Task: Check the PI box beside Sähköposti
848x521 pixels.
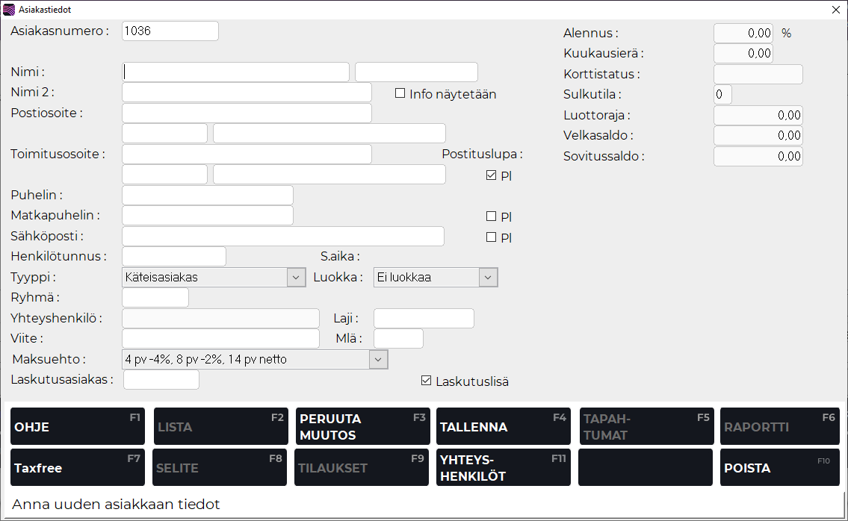Action: point(492,237)
